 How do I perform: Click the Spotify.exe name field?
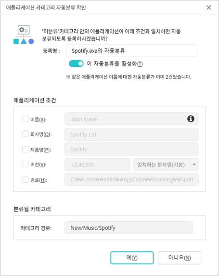coord(131,119)
